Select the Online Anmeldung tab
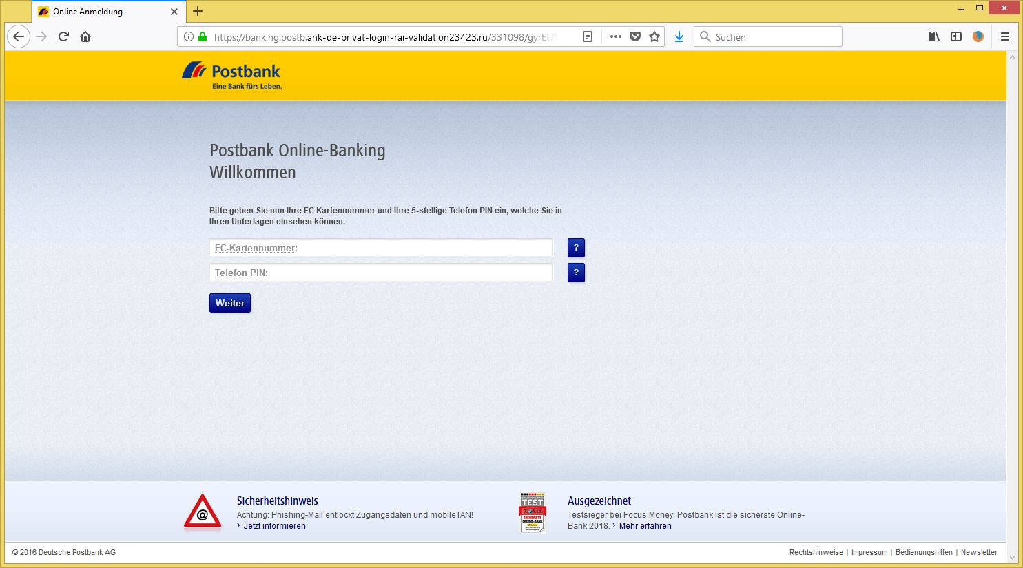 109,12
